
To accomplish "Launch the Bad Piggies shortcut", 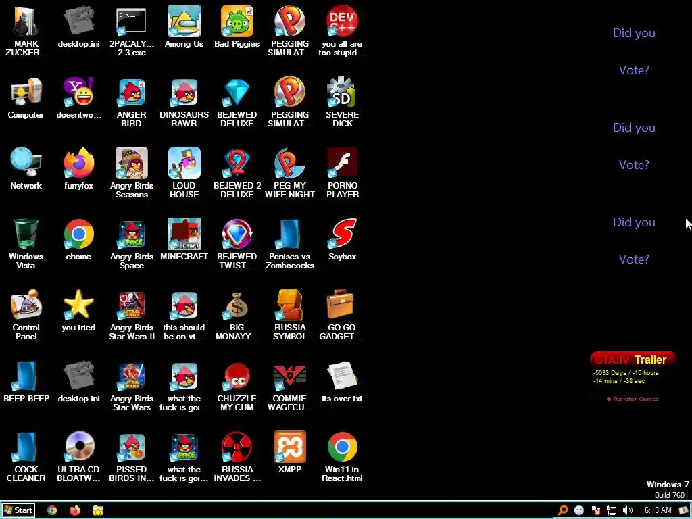I will pyautogui.click(x=237, y=26).
